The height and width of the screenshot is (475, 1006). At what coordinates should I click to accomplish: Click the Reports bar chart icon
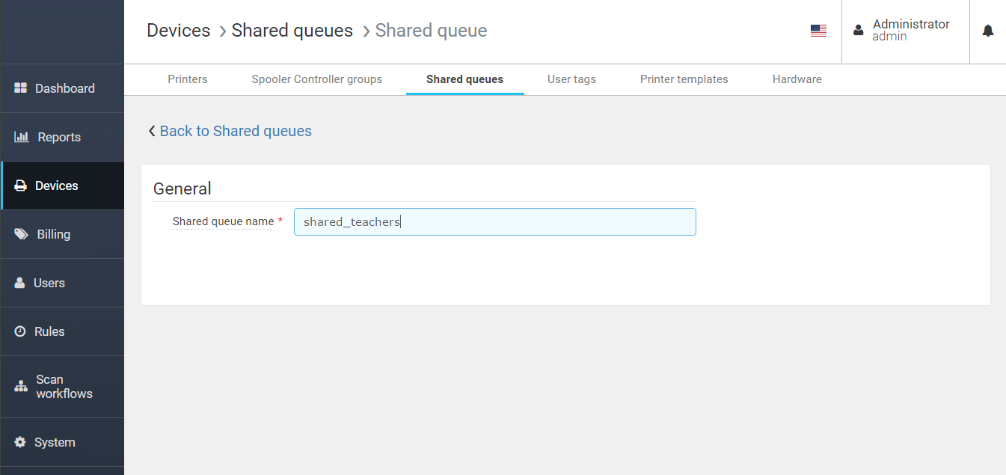(21, 137)
